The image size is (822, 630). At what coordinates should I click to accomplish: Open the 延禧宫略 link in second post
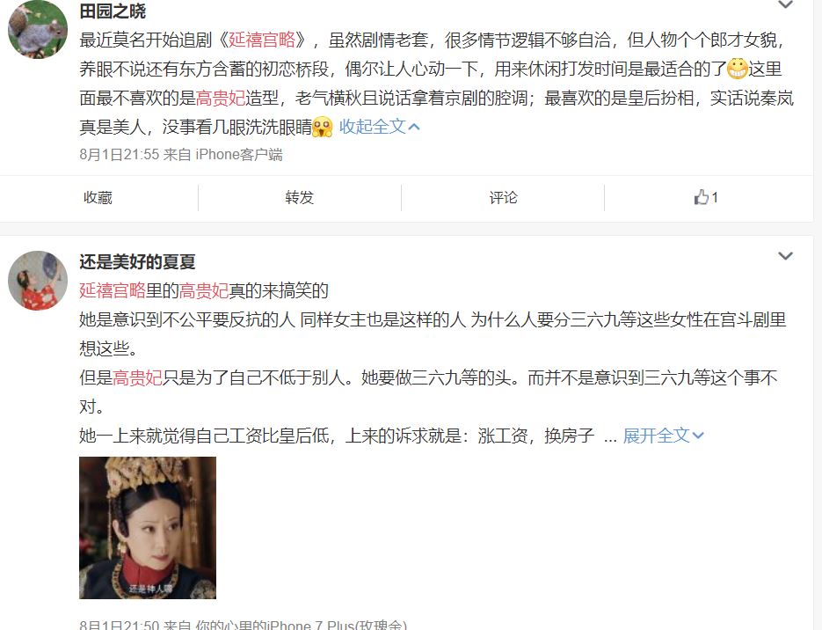[x=113, y=290]
